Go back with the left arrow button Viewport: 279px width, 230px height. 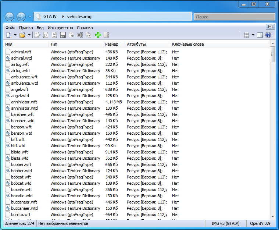click(x=9, y=17)
